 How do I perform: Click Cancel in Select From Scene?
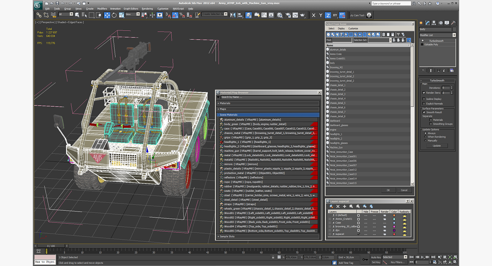pyautogui.click(x=404, y=190)
